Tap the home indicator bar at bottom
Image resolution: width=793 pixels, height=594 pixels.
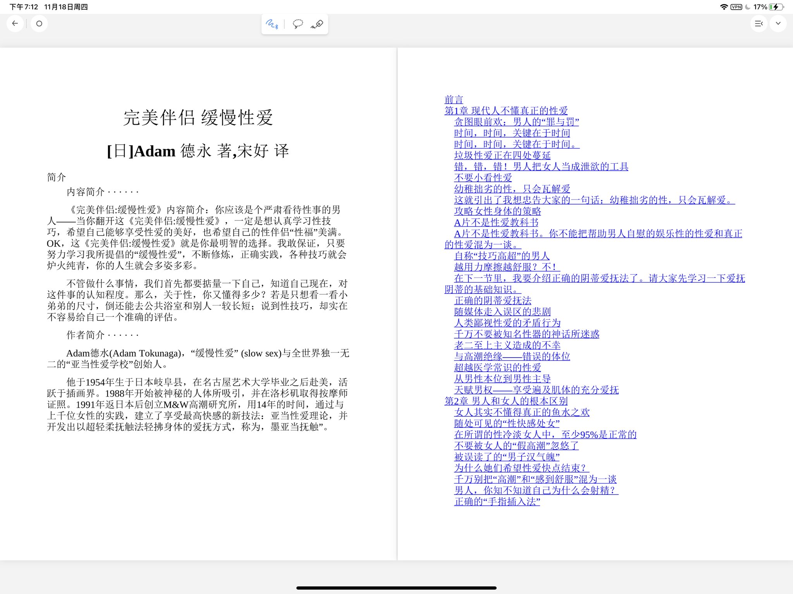[396, 588]
